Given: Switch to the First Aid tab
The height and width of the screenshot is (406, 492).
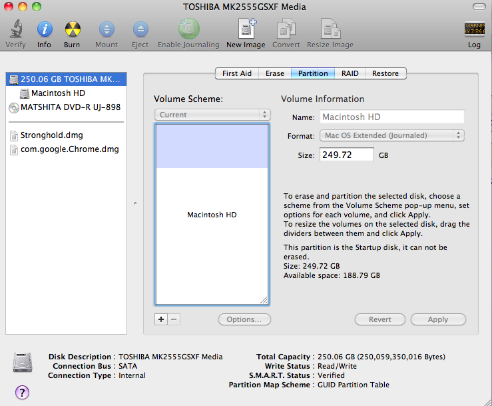Looking at the screenshot, I should (x=237, y=73).
